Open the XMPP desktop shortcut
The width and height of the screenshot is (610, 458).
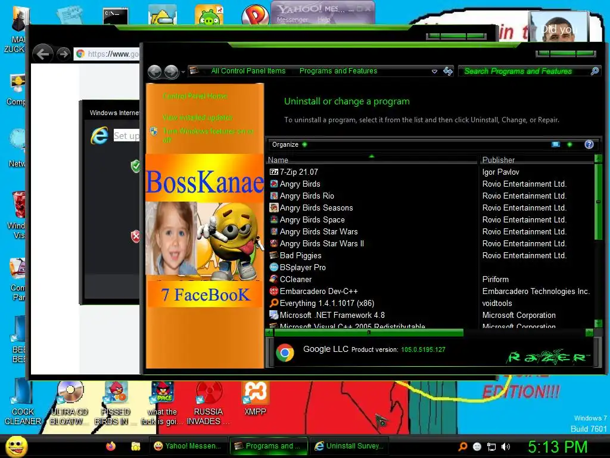(255, 398)
